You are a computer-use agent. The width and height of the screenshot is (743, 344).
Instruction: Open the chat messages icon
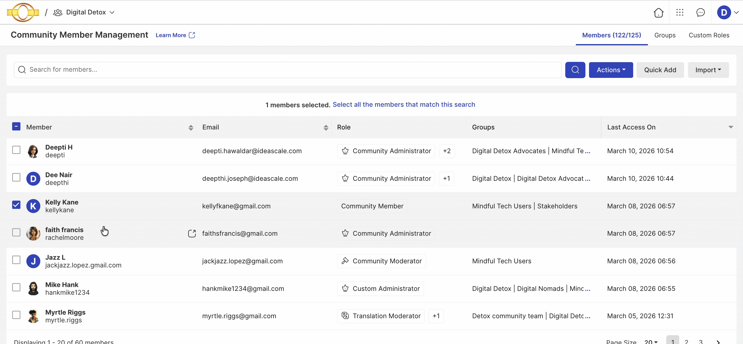(x=700, y=12)
